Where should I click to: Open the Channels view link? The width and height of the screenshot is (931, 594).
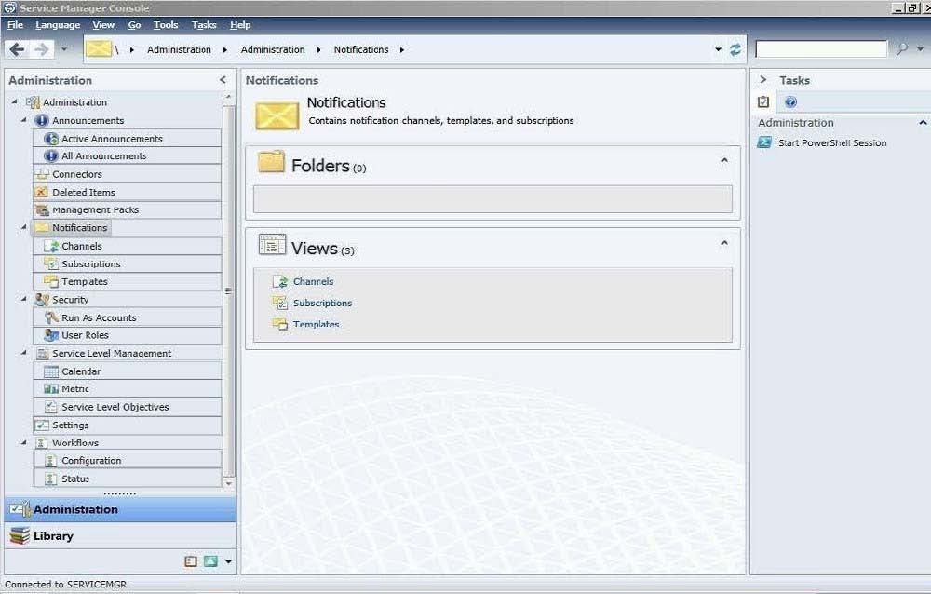click(x=314, y=281)
